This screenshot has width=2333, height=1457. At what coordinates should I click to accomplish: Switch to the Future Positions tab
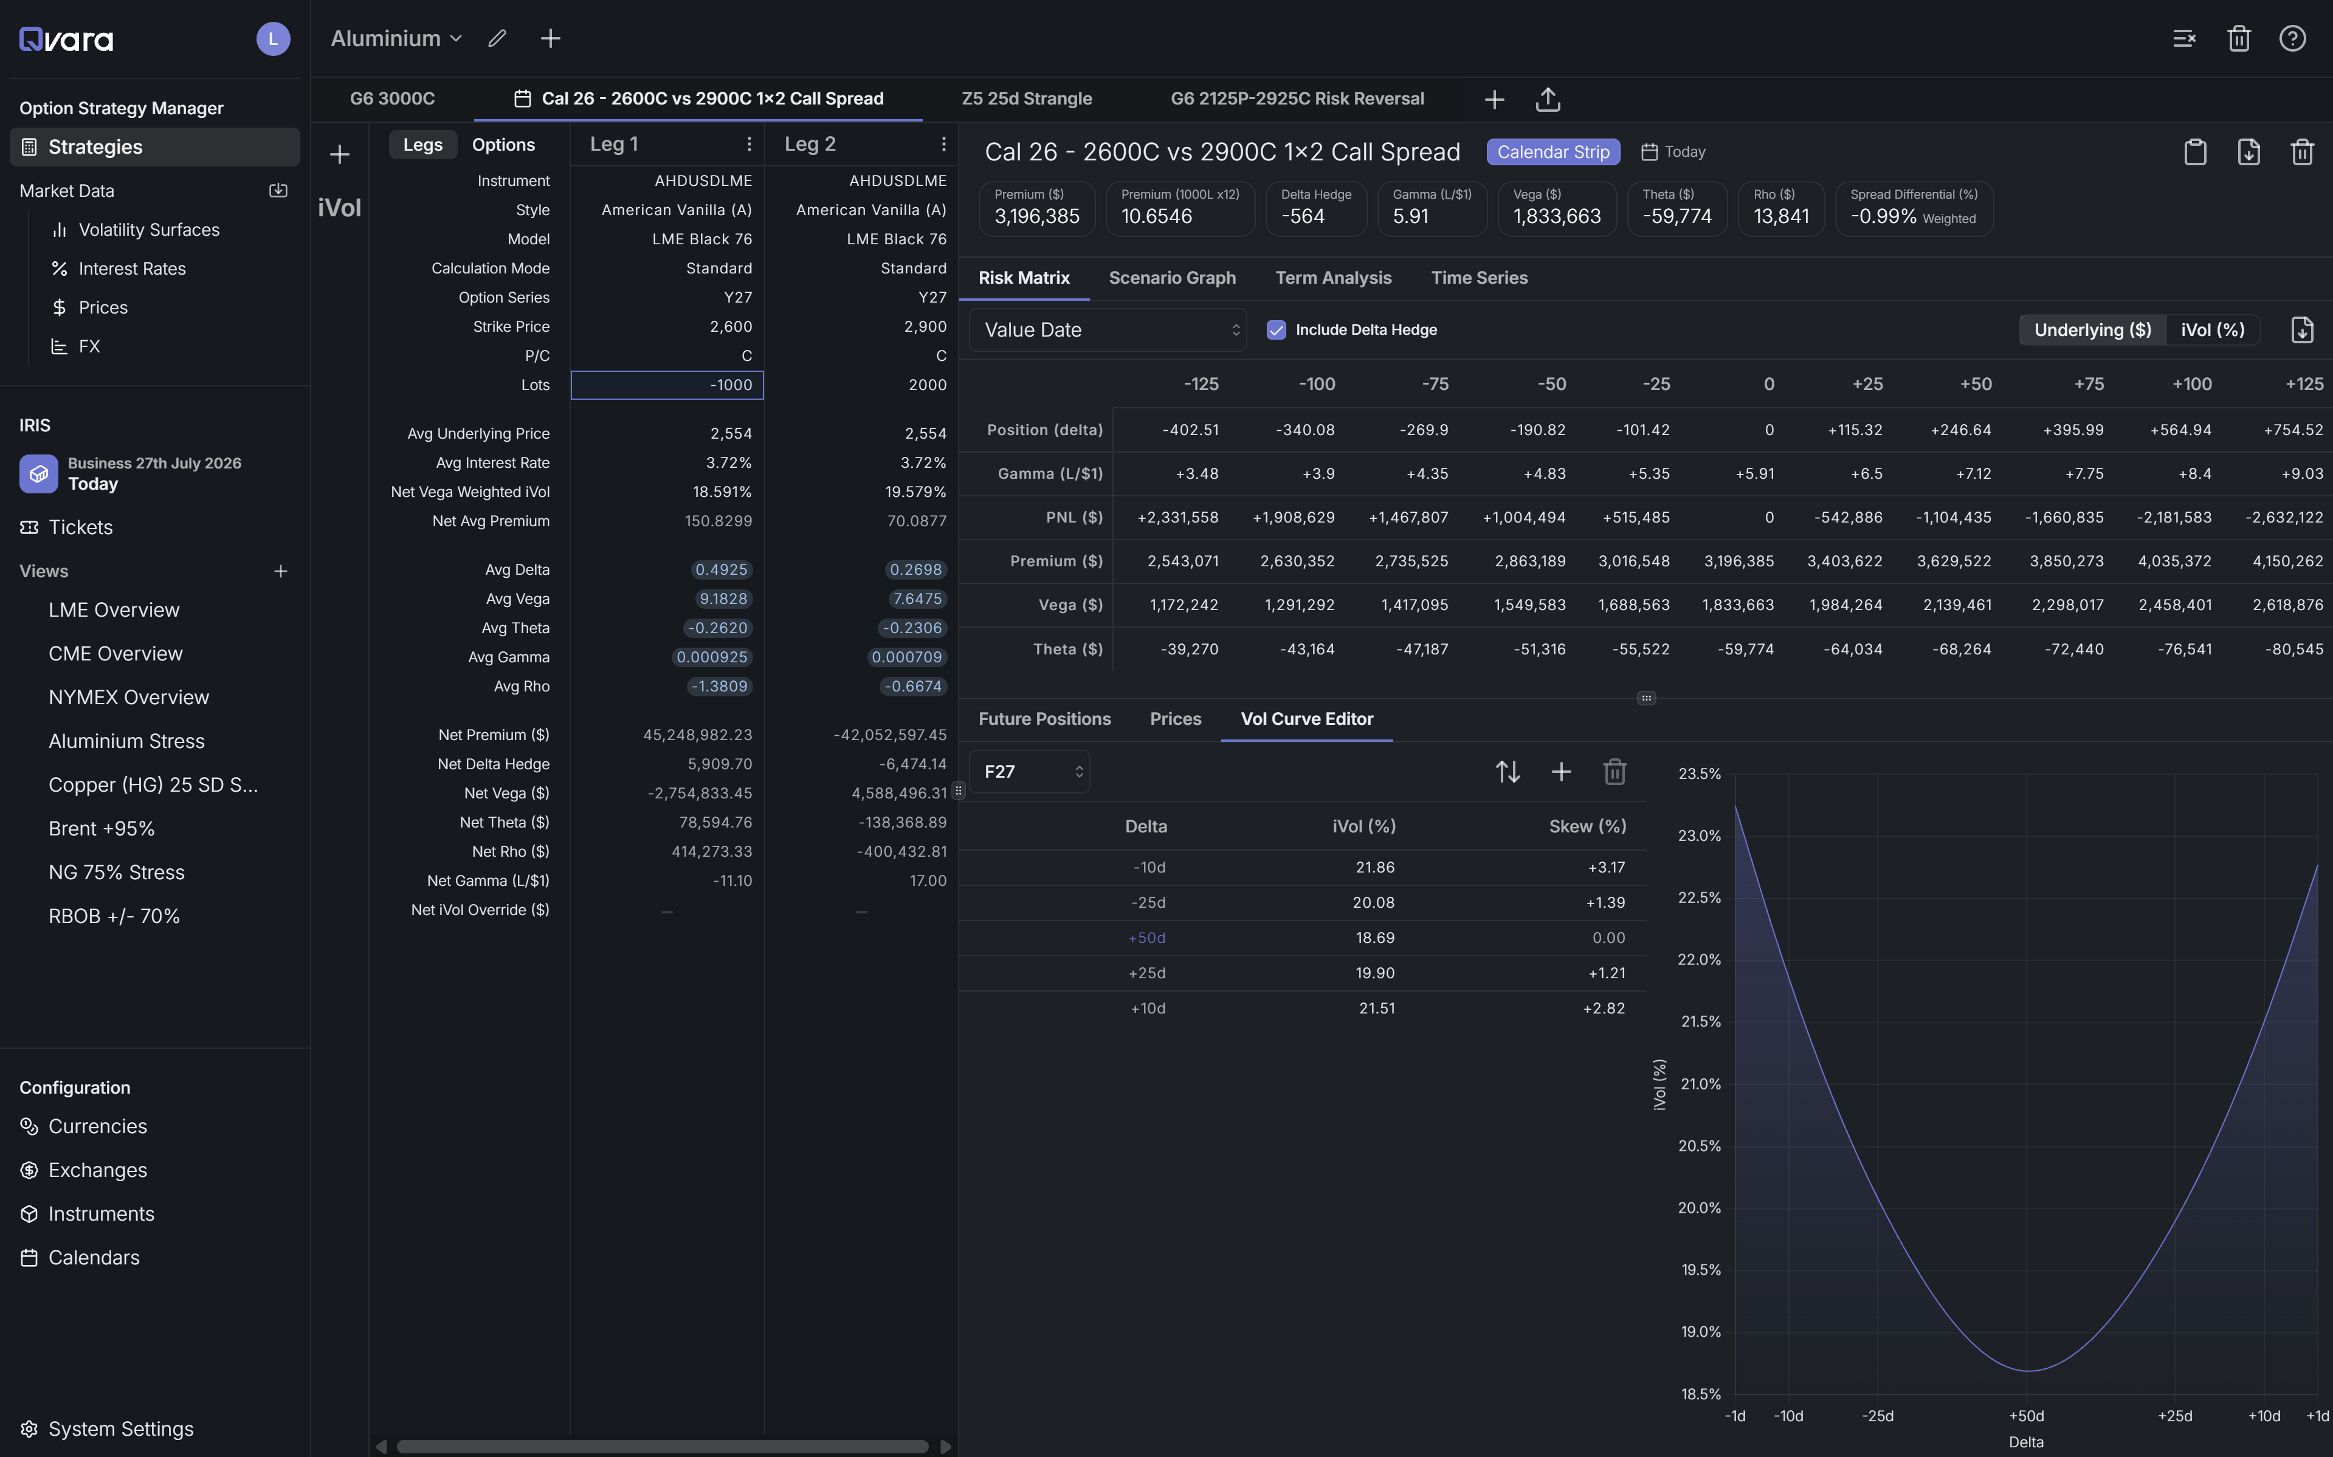1044,719
